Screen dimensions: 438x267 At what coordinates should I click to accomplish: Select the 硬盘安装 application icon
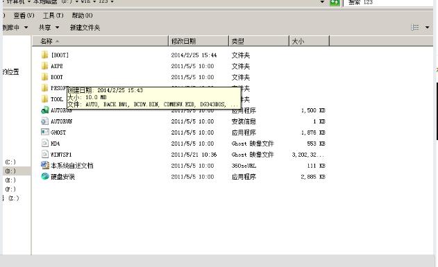click(44, 176)
